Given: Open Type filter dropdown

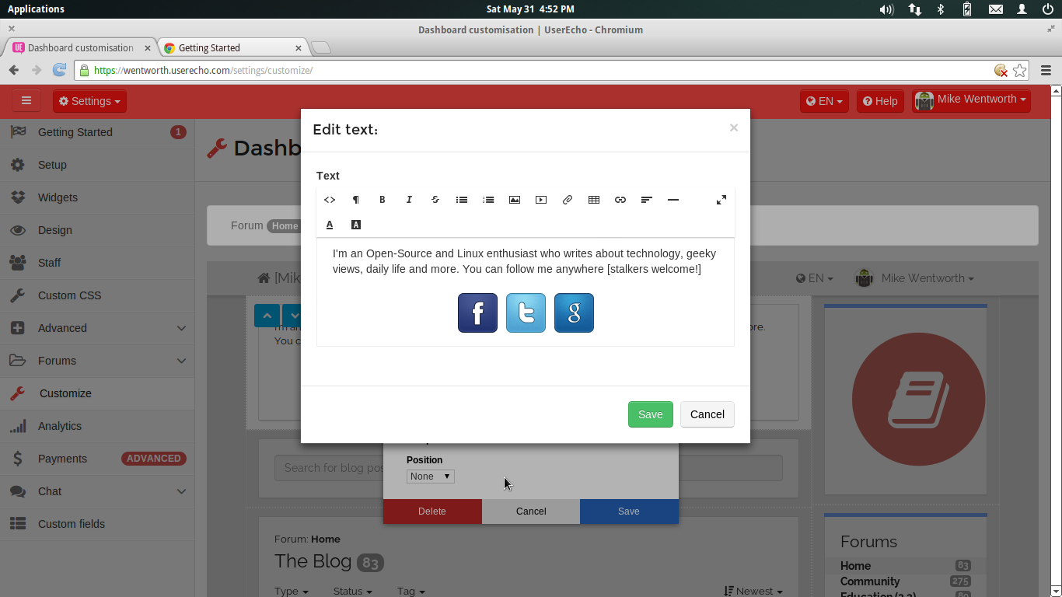Looking at the screenshot, I should click(292, 591).
